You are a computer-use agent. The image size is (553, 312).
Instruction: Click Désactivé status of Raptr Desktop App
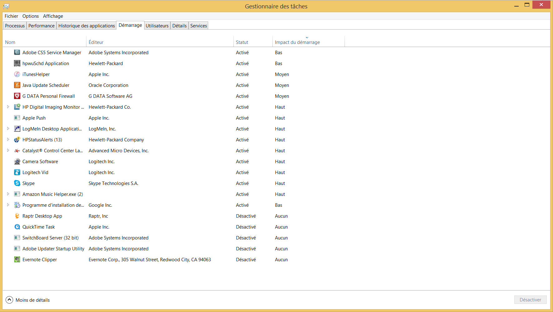coord(246,216)
